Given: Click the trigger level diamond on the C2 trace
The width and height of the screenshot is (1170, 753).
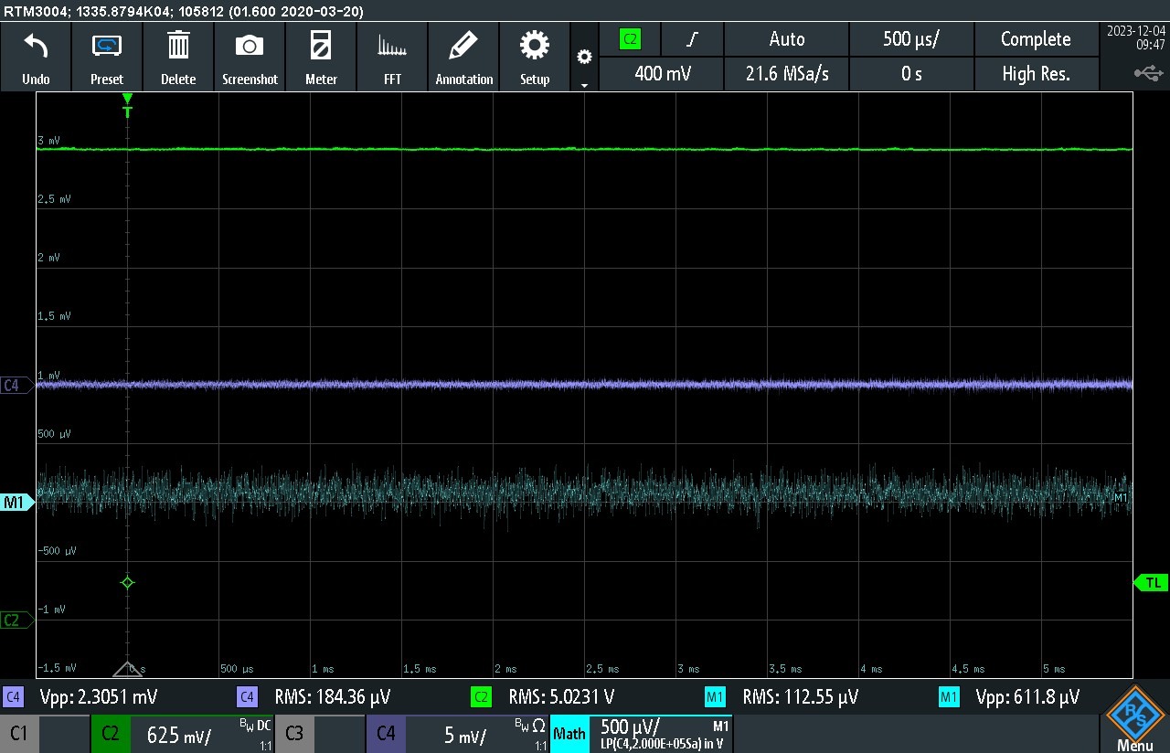Looking at the screenshot, I should (128, 582).
